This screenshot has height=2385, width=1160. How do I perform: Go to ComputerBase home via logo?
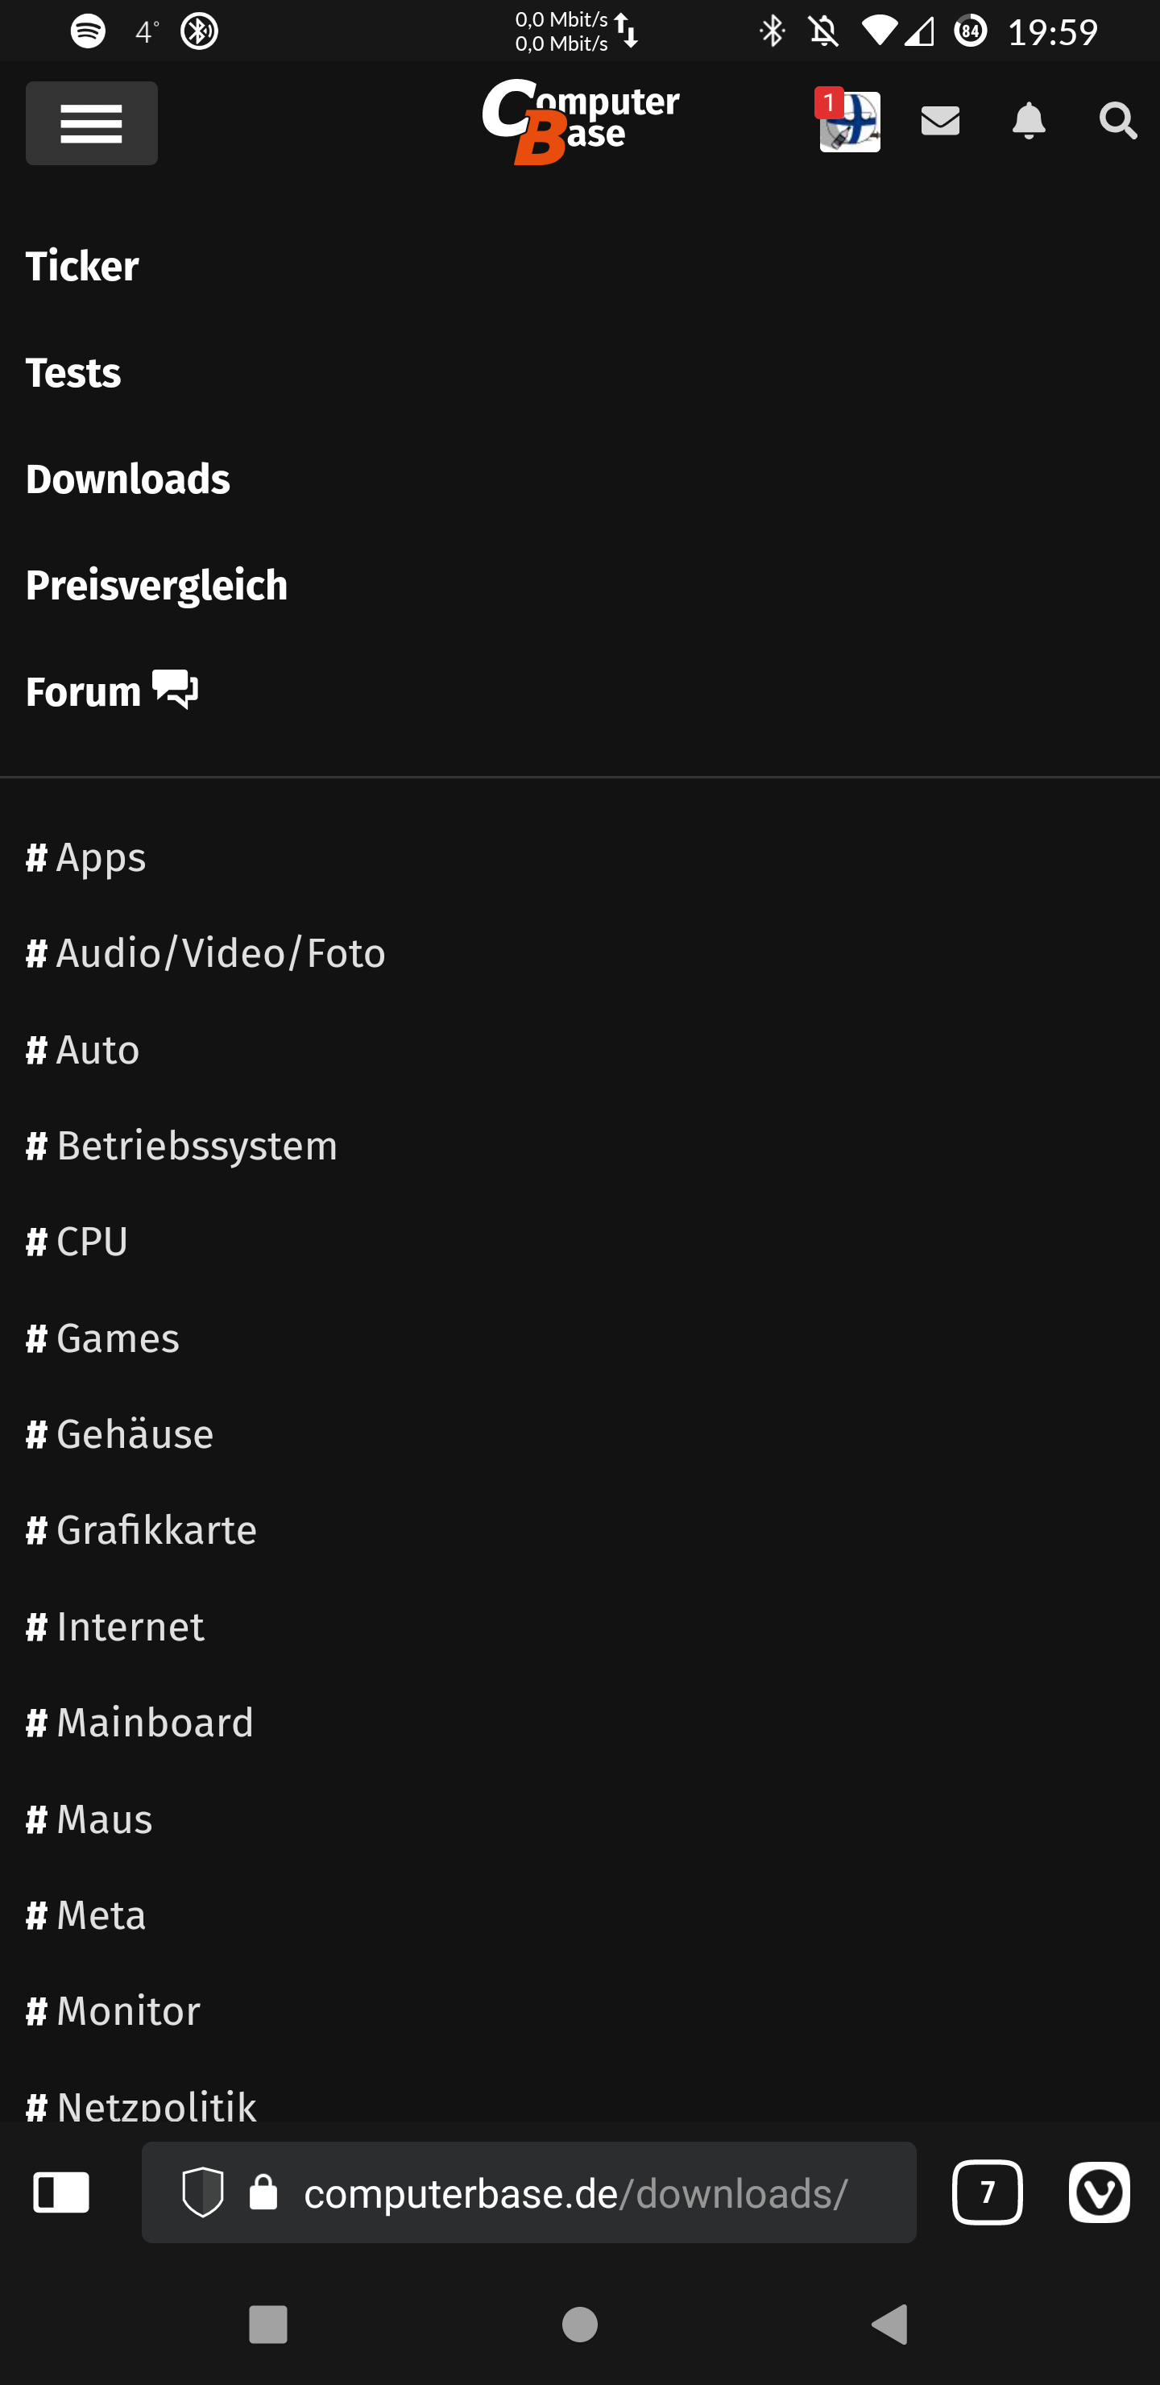pyautogui.click(x=581, y=122)
